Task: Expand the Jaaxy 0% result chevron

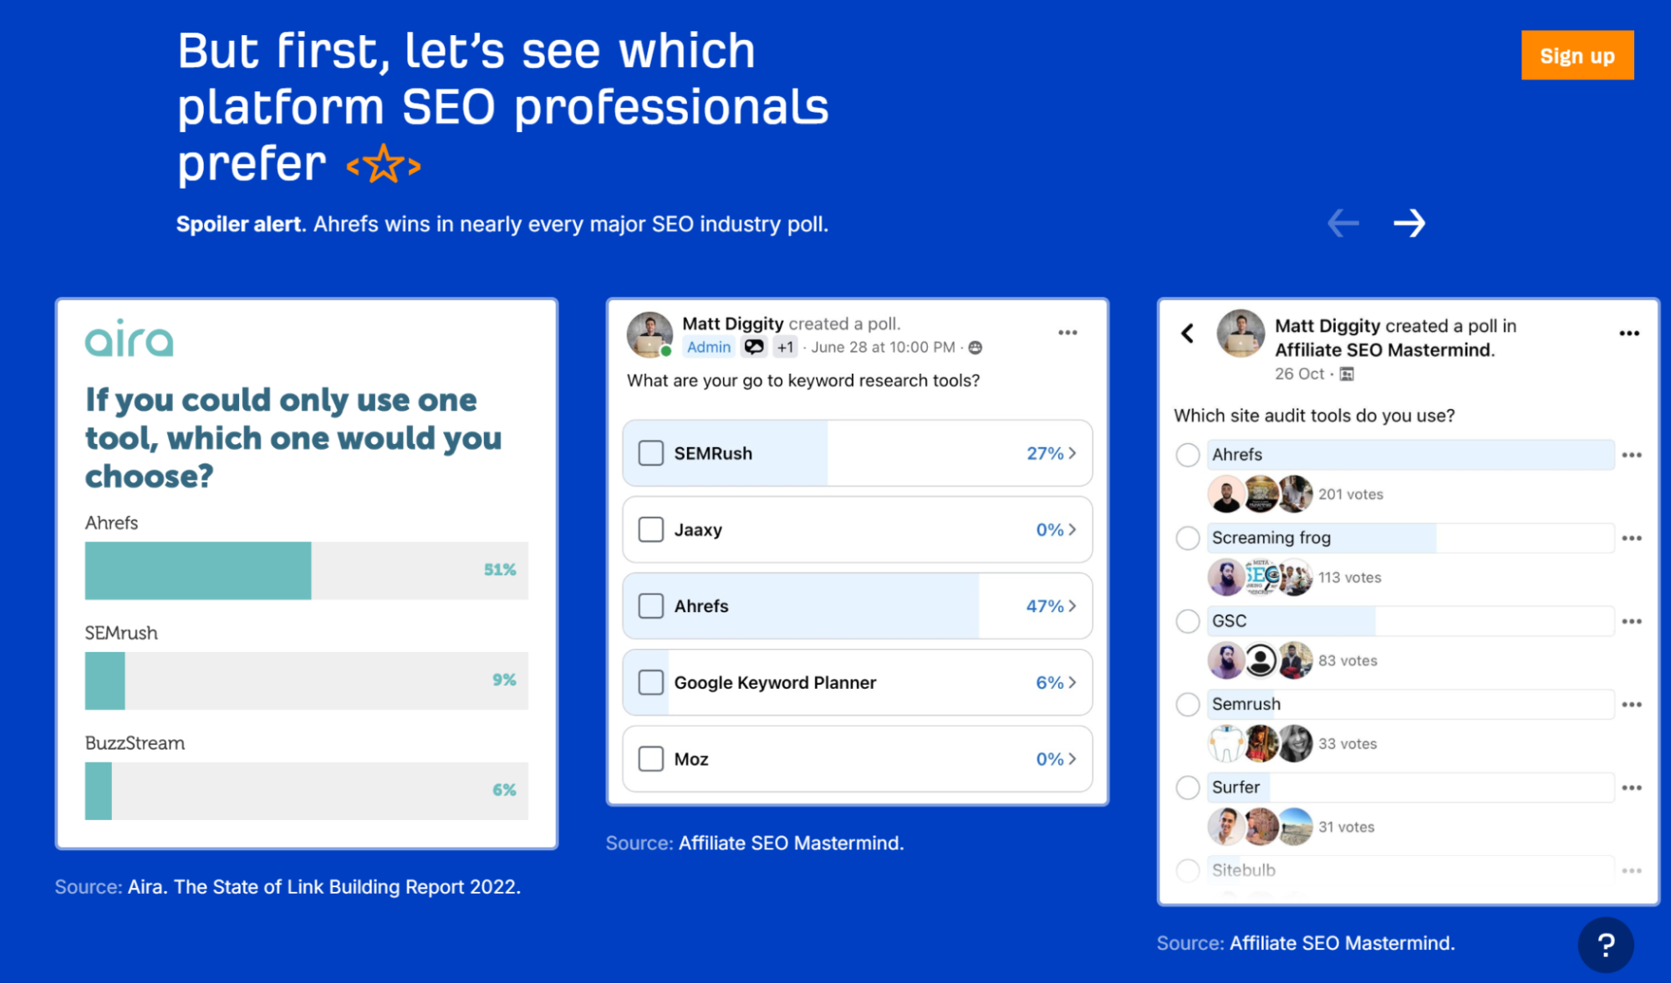Action: click(1072, 530)
